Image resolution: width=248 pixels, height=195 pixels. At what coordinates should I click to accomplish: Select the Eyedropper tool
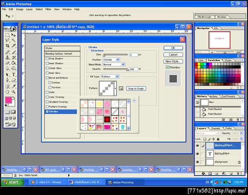pos(14,87)
